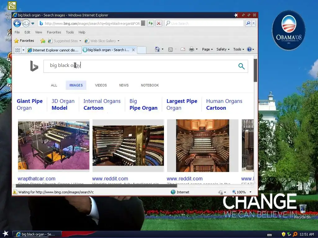The image size is (318, 238).
Task: Open the View menu
Action: point(39,32)
